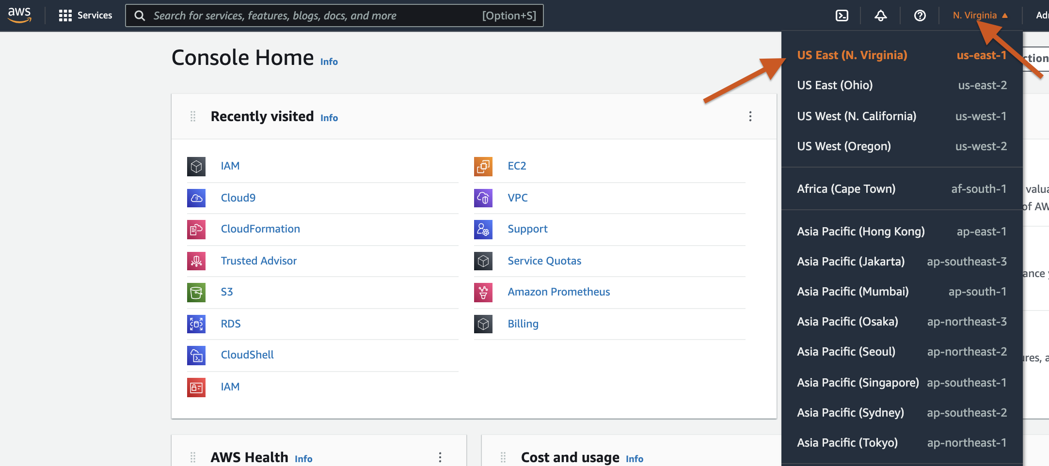The height and width of the screenshot is (466, 1049).
Task: Open the CloudShell terminal icon in top bar
Action: coord(842,16)
